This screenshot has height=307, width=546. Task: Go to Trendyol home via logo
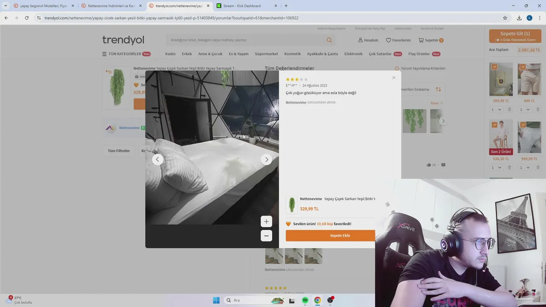click(123, 40)
